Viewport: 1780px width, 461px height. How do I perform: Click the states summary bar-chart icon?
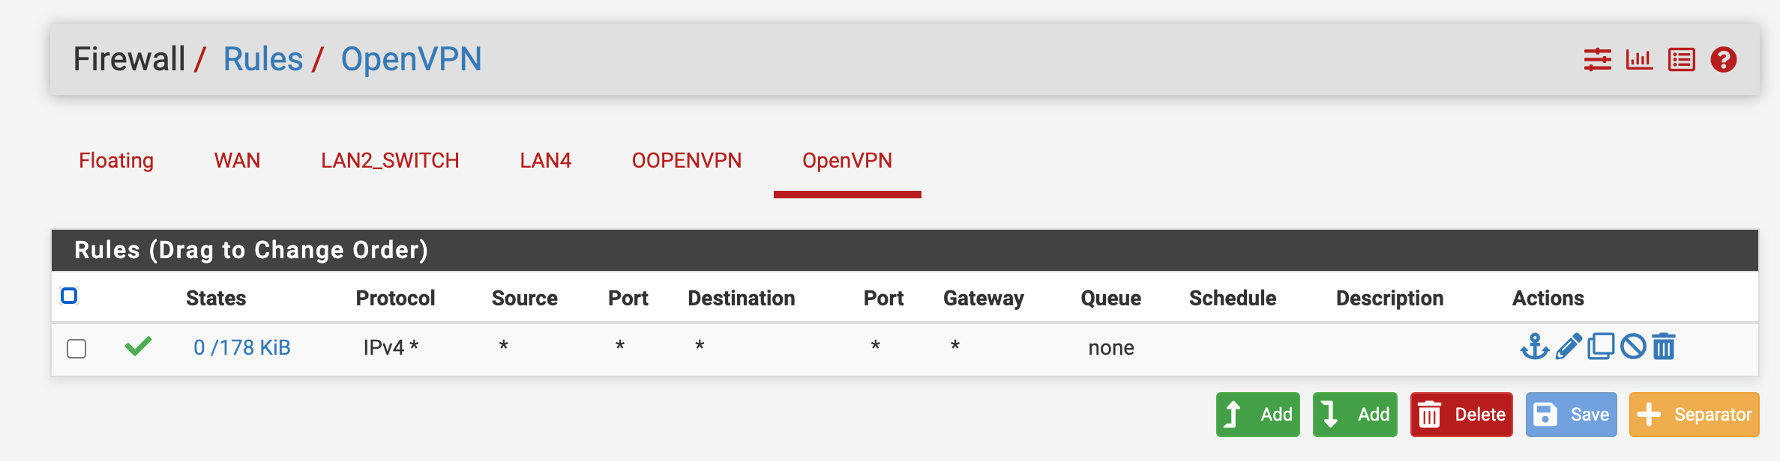click(x=1640, y=59)
